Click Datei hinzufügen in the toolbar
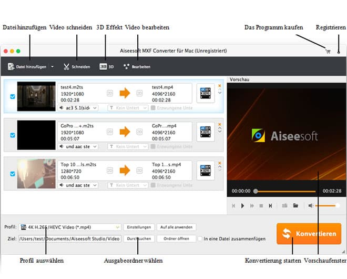Viewport: 347px width, 279px height. coord(27,67)
